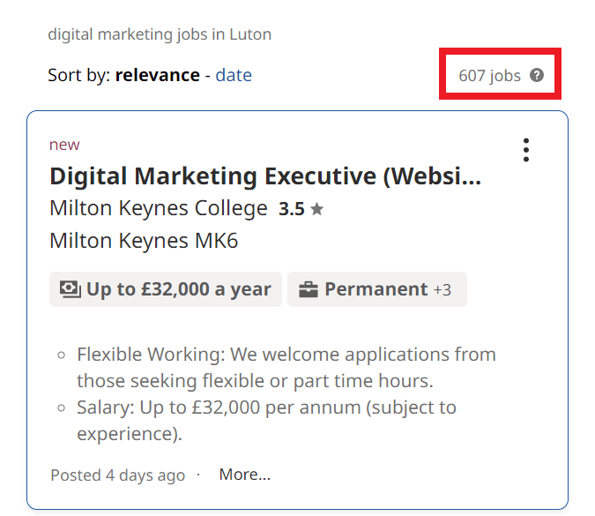Click the 3.5 star rating

301,209
